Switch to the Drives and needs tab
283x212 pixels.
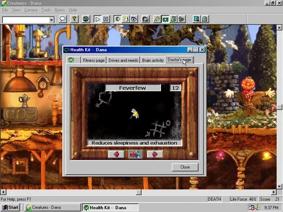pos(123,60)
